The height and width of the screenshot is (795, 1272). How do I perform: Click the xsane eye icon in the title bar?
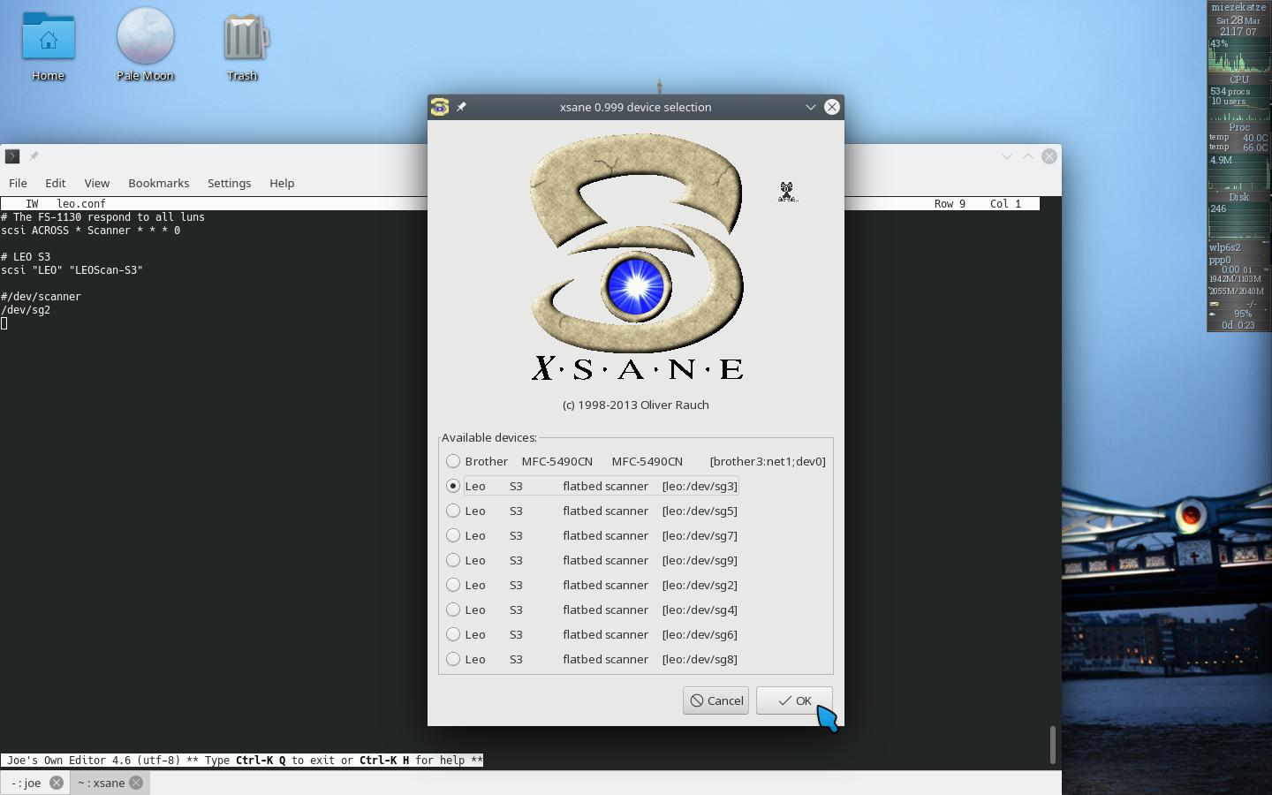coord(439,107)
